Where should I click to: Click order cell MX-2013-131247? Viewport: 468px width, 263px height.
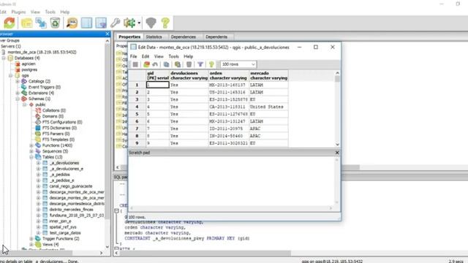(x=229, y=121)
